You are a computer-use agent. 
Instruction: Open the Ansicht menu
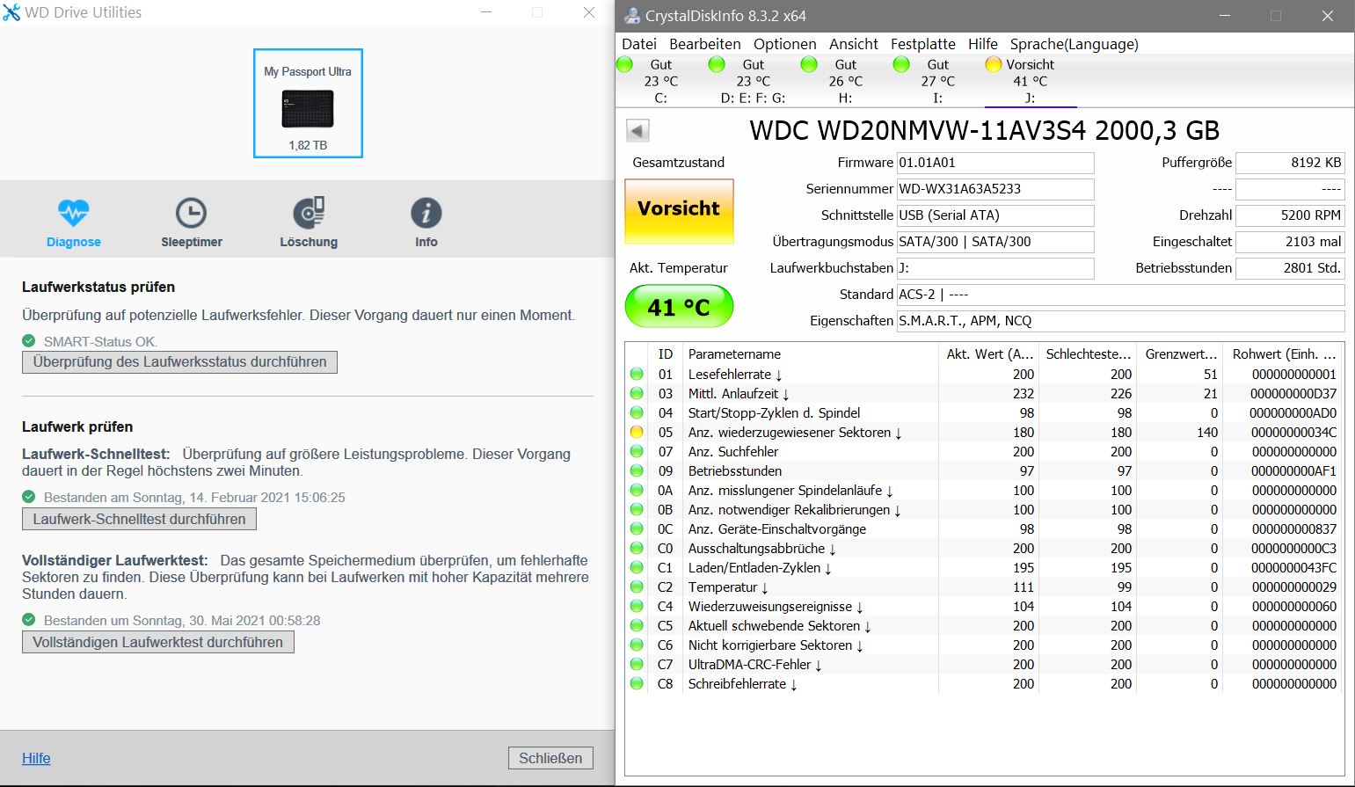tap(854, 44)
